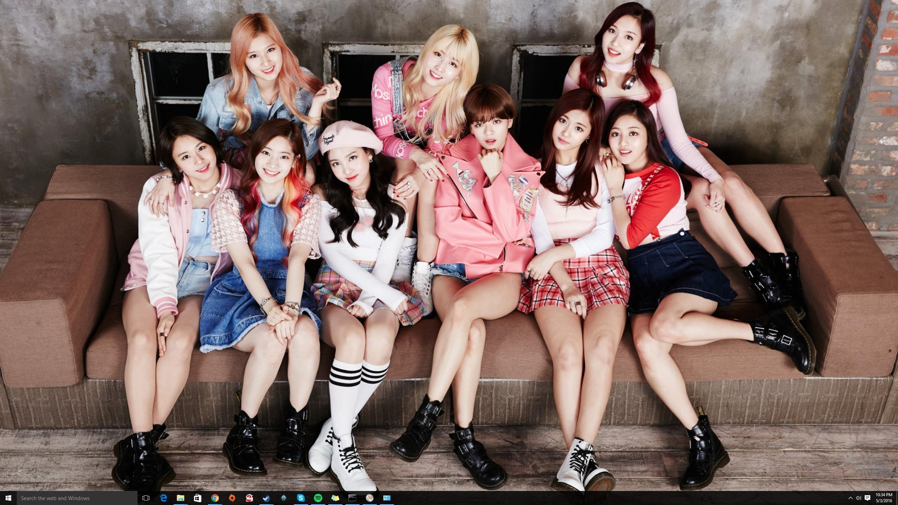Launch Spotify

click(x=318, y=498)
